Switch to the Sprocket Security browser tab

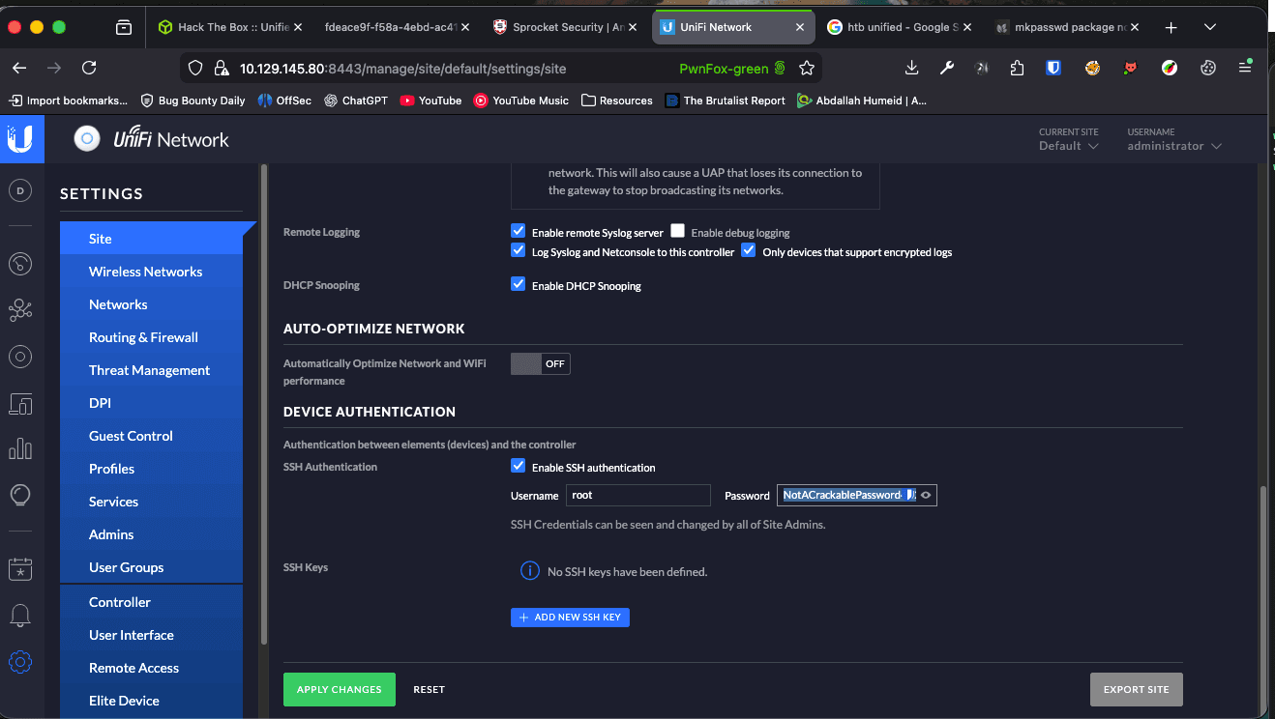point(561,27)
